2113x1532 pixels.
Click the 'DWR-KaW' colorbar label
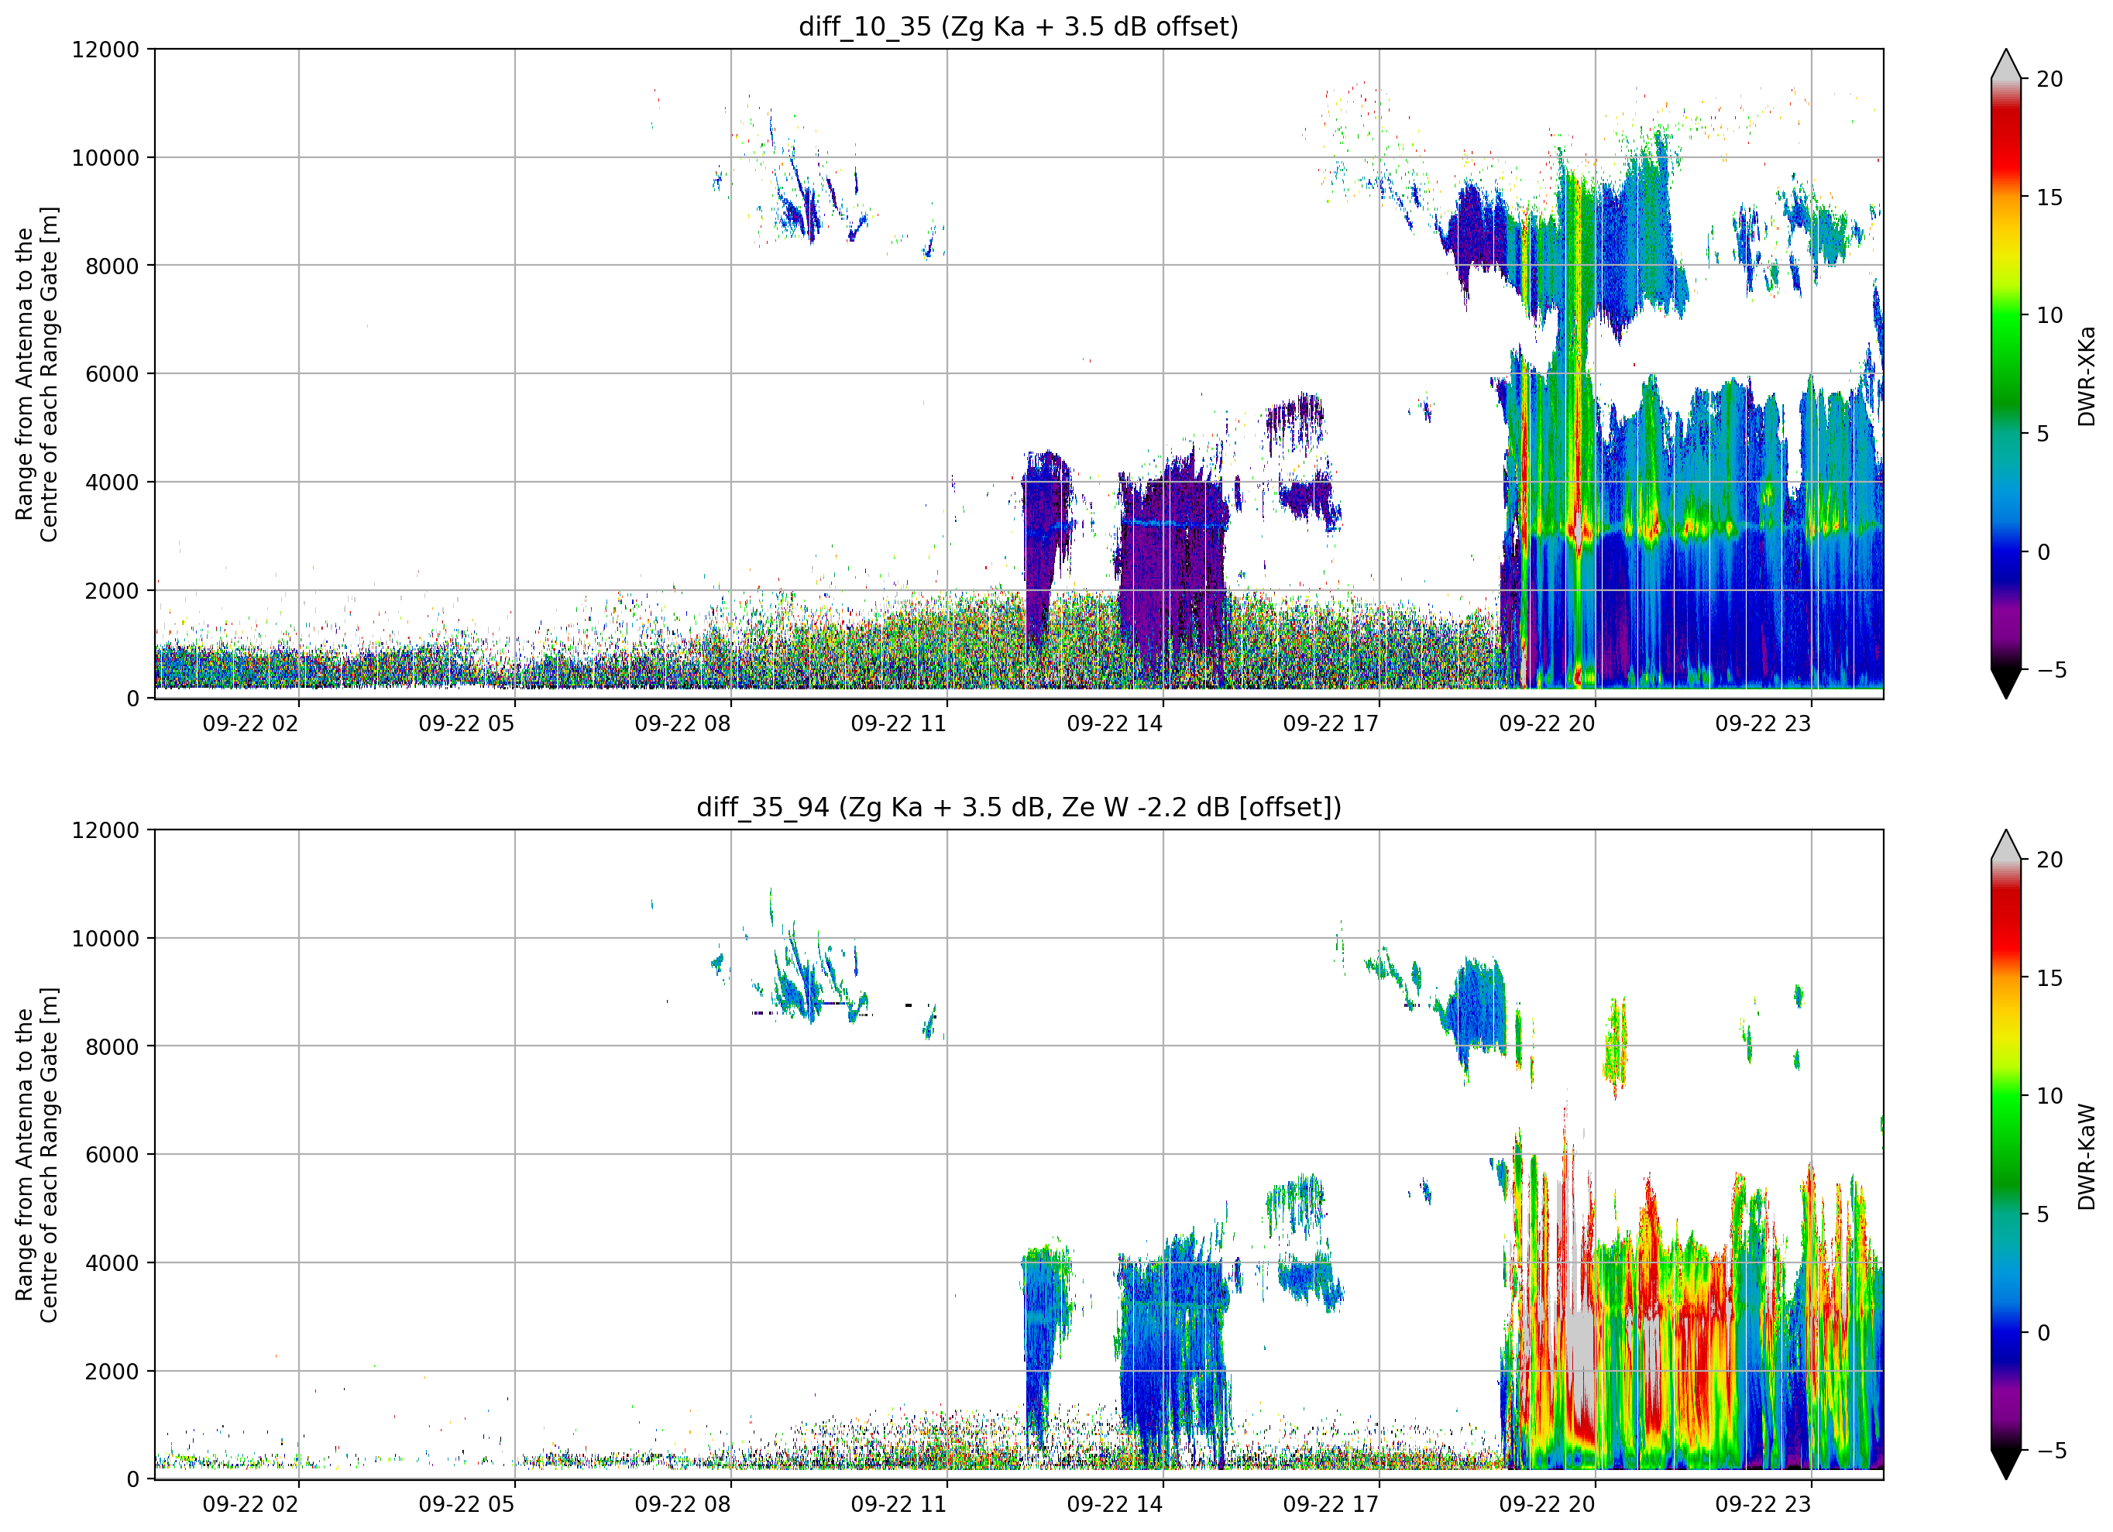click(2086, 1157)
